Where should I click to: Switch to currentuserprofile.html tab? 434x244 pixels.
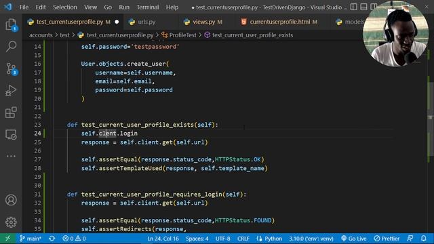(x=279, y=22)
